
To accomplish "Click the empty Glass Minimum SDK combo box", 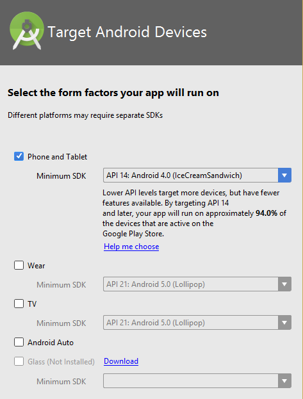I will [x=197, y=380].
